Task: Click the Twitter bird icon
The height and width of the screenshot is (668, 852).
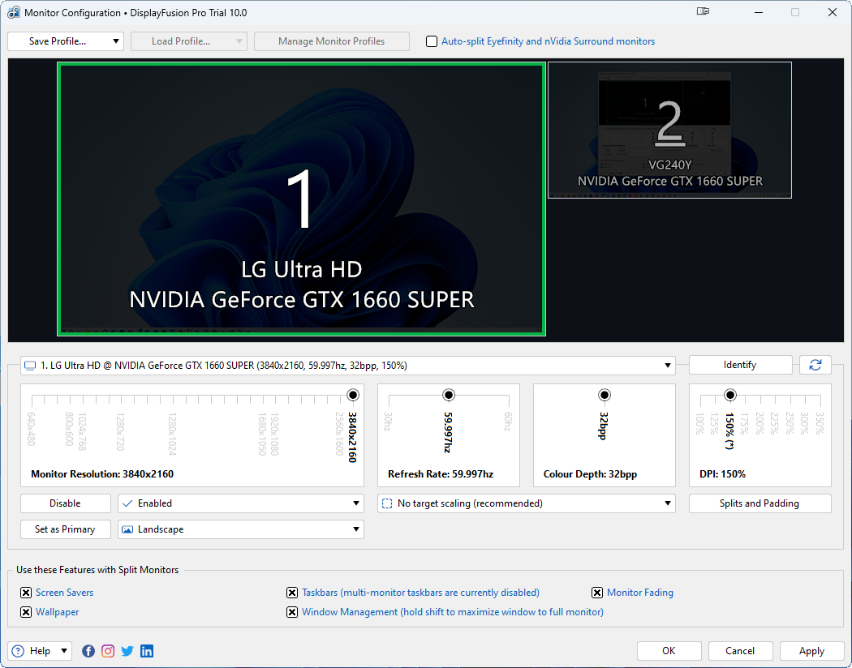Action: 127,651
